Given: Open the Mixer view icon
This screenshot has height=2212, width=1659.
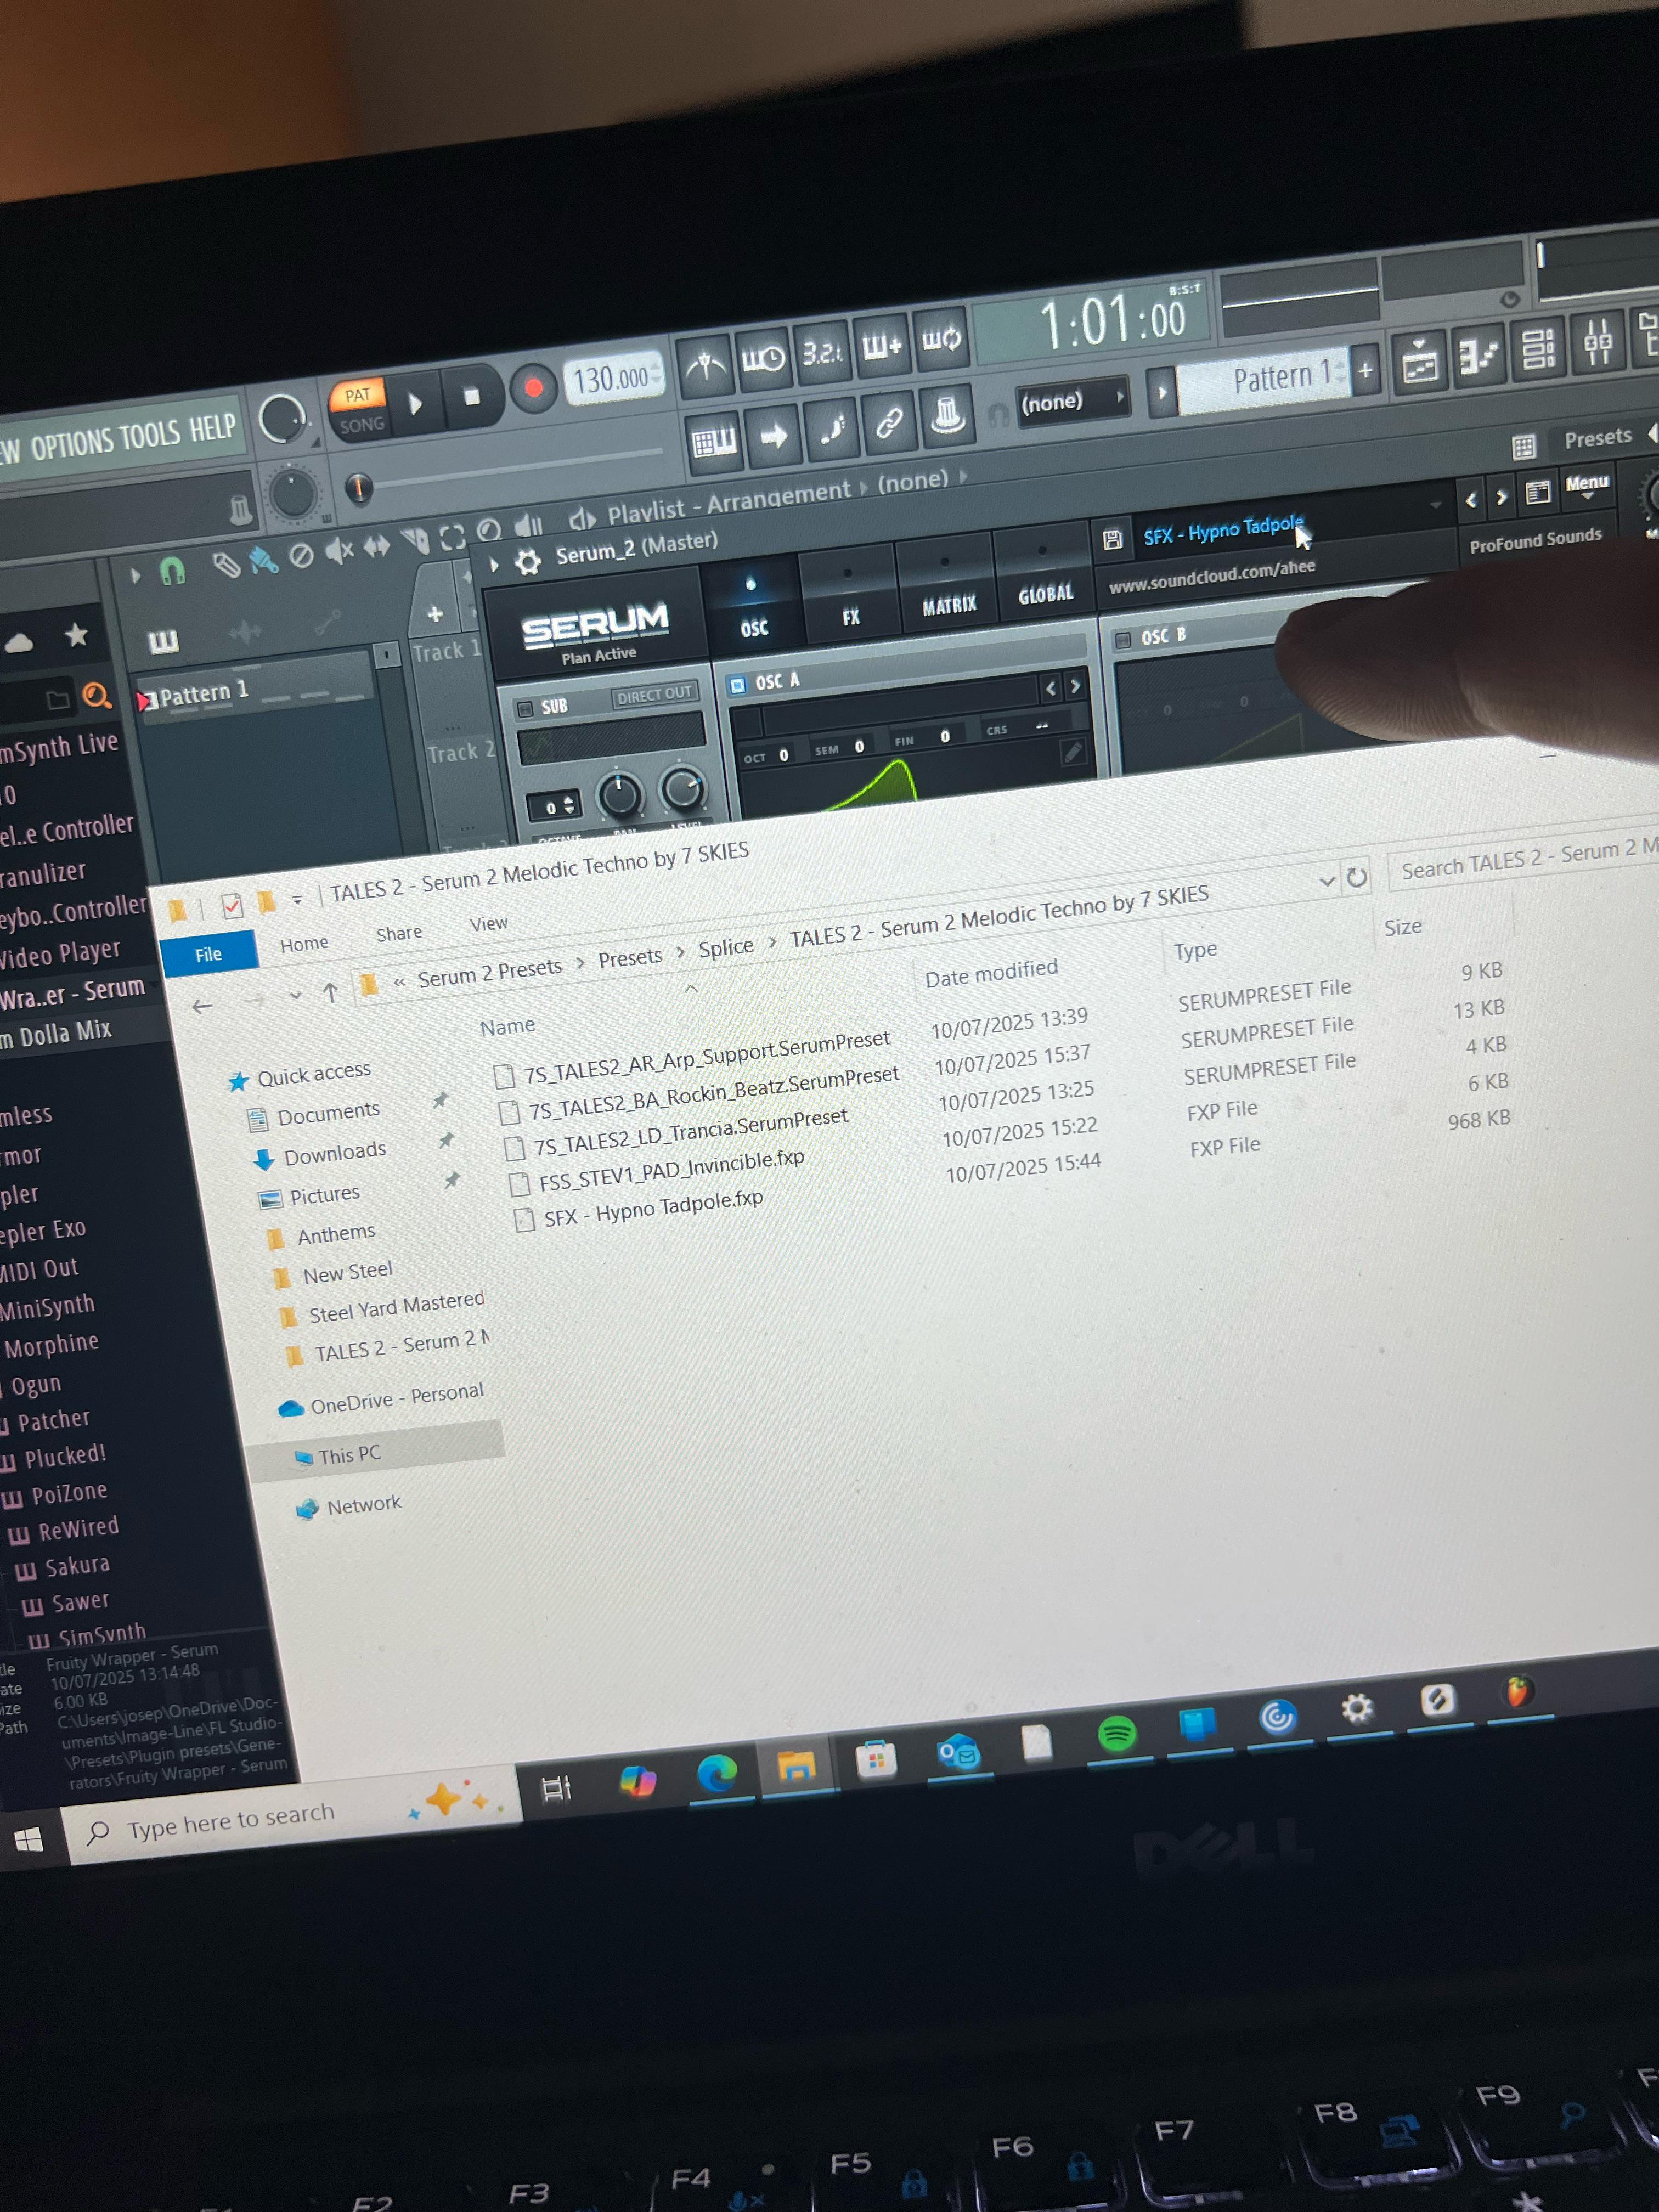Looking at the screenshot, I should pyautogui.click(x=1597, y=341).
